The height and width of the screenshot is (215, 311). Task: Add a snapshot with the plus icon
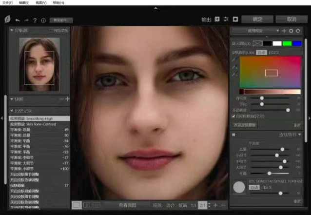[68, 99]
